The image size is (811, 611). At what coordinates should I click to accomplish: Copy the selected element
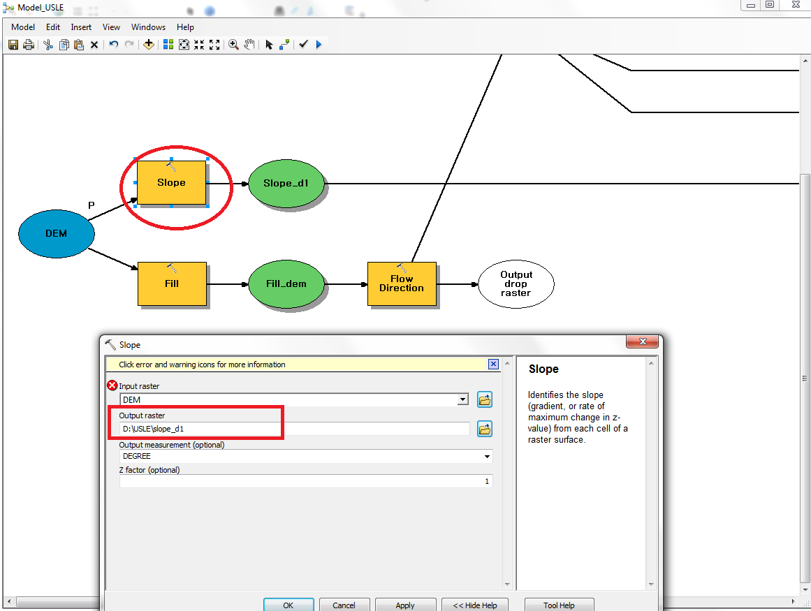coord(64,45)
